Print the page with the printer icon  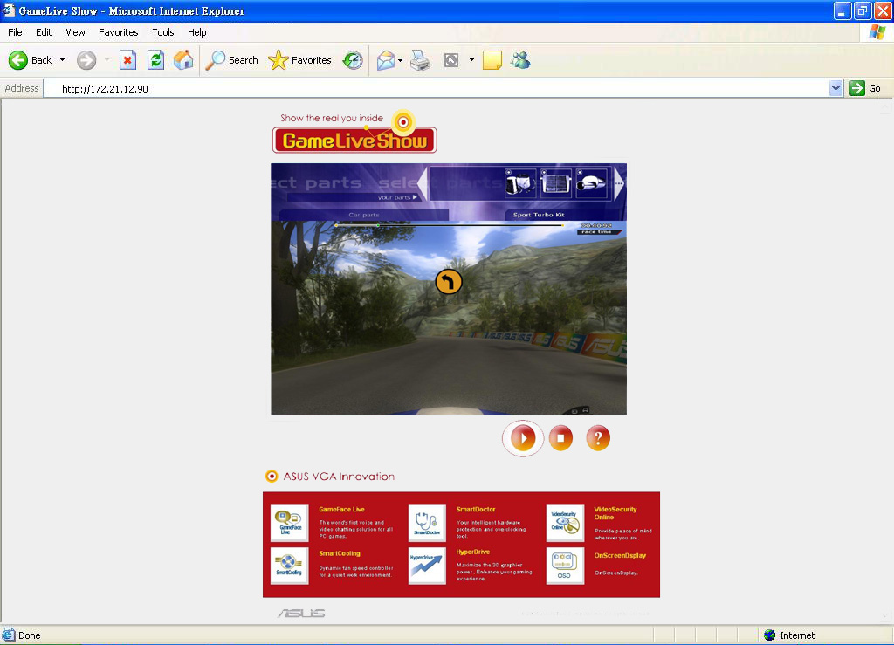pos(420,60)
